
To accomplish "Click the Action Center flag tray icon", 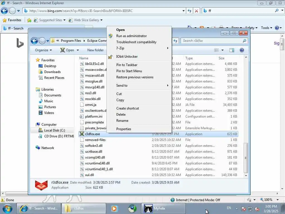I will point(244,209).
